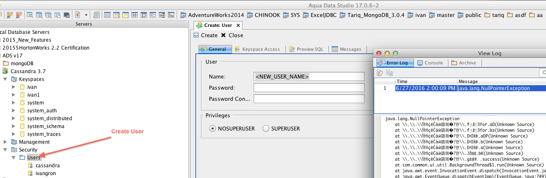Expand the ivan1 keyspace node
The image size is (546, 178).
pos(14,95)
